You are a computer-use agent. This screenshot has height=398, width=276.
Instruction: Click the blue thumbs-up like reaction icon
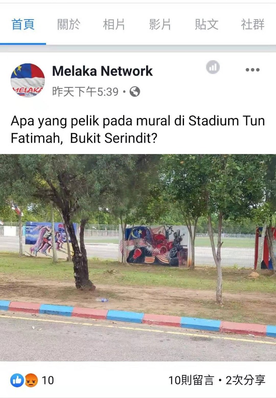point(17,380)
